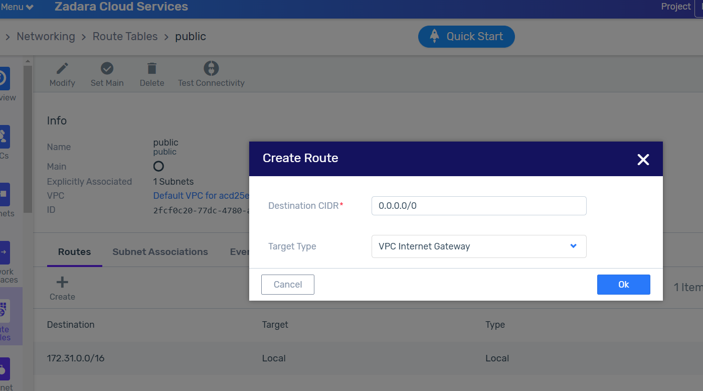Click the Destination CIDR input field
The height and width of the screenshot is (391, 703).
point(478,206)
